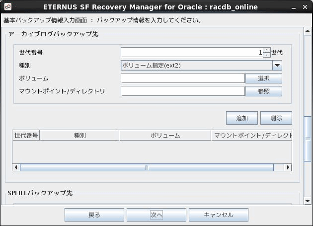Open the 種別 dropdown arrow
Viewport: 313px width, 226px height.
pos(277,65)
